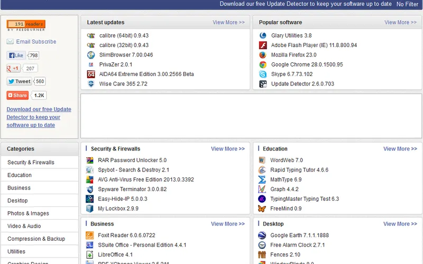View more Desktop software
The image size is (423, 264).
(x=400, y=224)
